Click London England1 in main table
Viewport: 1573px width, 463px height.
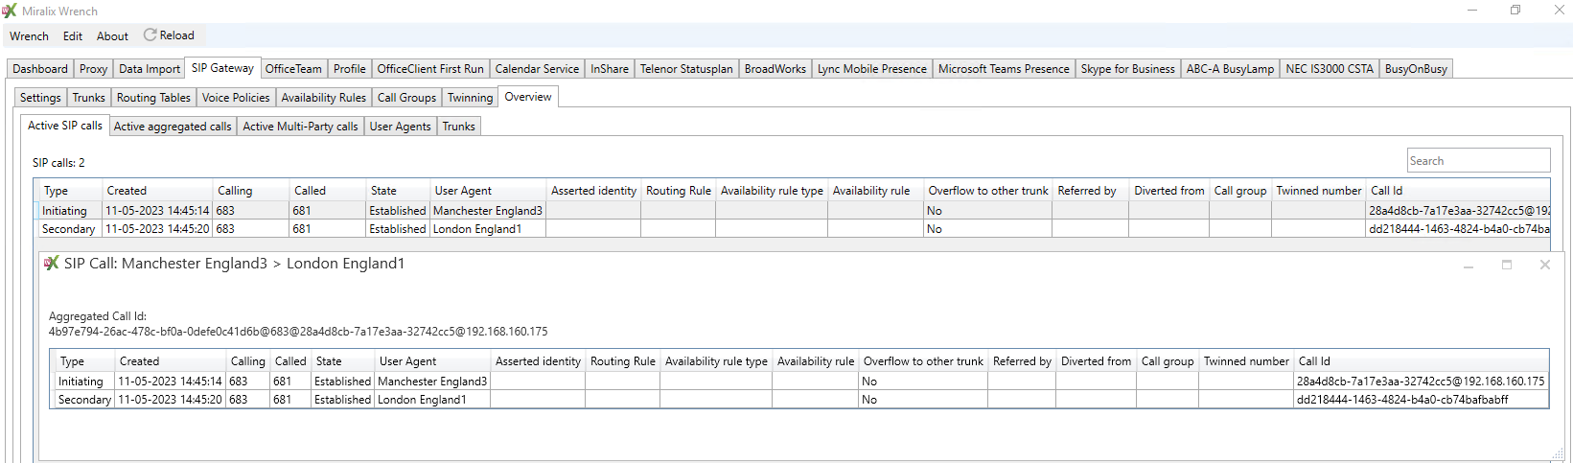click(x=477, y=229)
